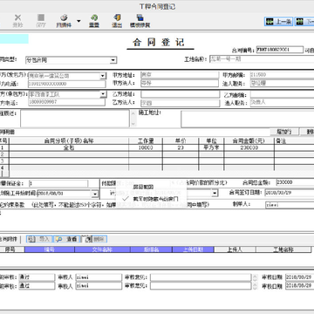This screenshot has width=314, height=314.
Task: Open the arrow next to 扫描件 icon
Action: (x=78, y=21)
